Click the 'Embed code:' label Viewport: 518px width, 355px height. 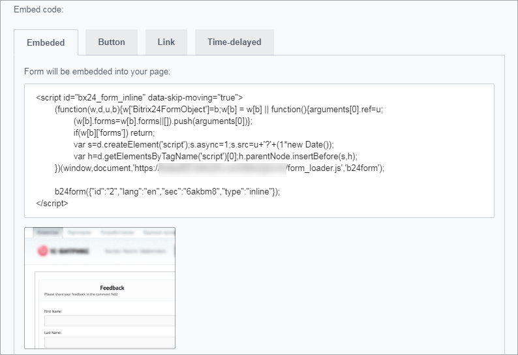(x=38, y=10)
